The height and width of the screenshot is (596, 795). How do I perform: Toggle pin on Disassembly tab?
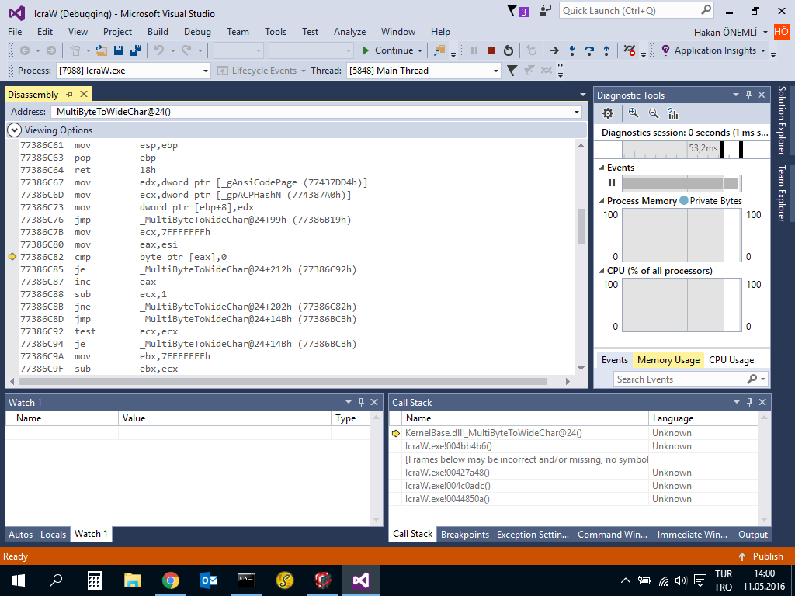point(69,94)
